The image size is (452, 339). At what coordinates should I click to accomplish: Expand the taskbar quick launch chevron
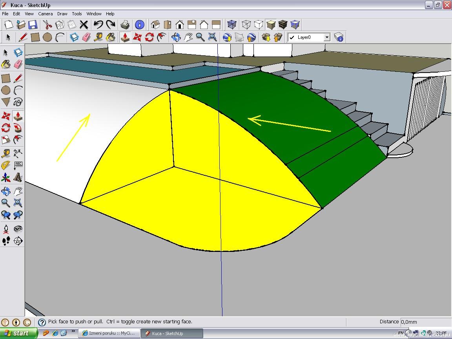coord(73,332)
